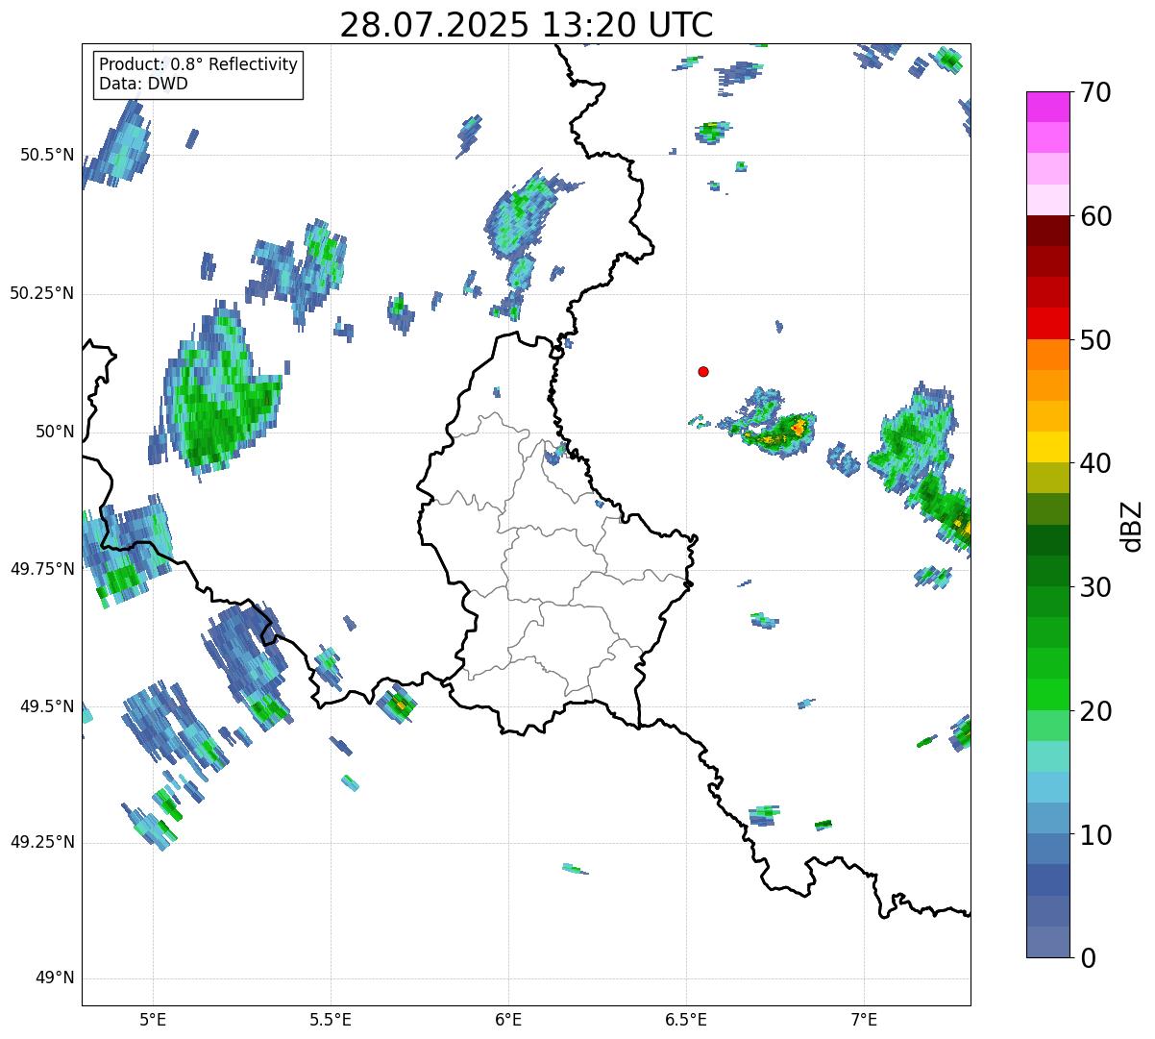Click the '50' colorbar tick label
Screen dimensions: 1155x1039
[1096, 340]
